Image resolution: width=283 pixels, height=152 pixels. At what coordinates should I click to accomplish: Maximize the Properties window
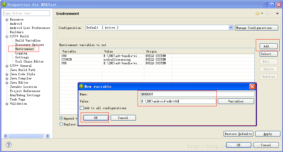[x=272, y=4]
